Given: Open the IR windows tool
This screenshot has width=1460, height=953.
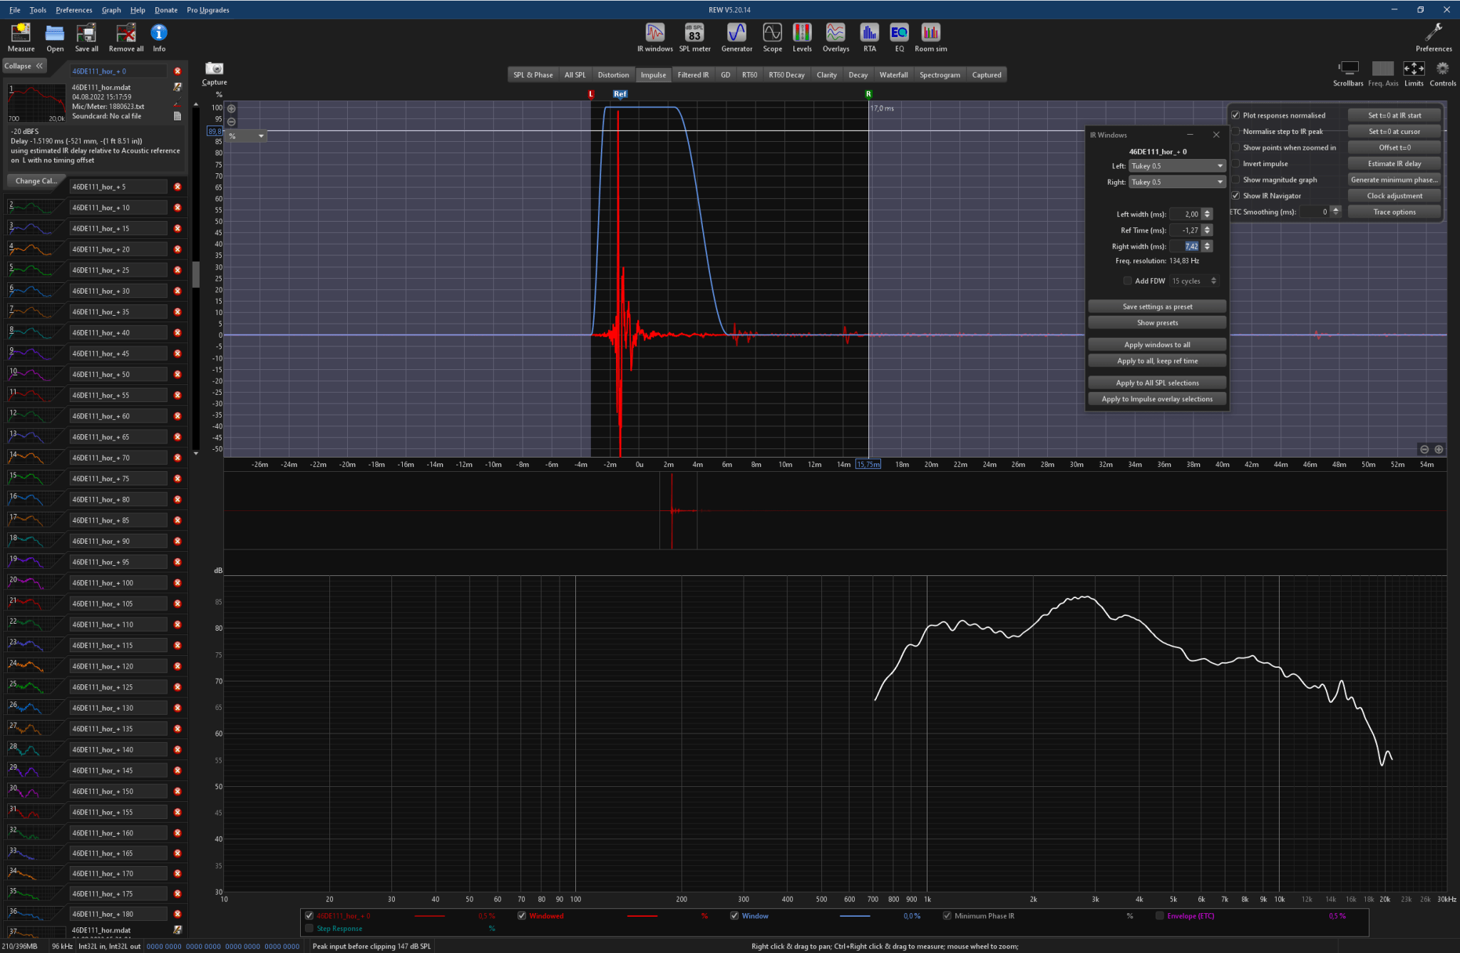Looking at the screenshot, I should (x=654, y=37).
